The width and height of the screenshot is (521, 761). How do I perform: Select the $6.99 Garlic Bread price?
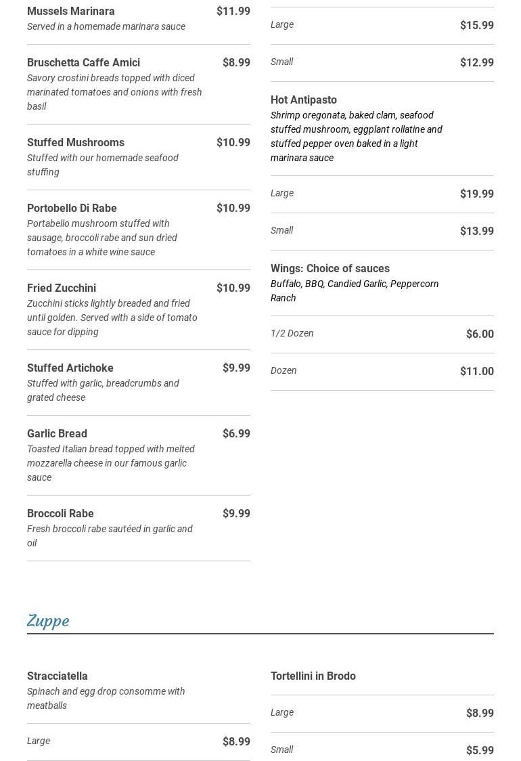coord(236,434)
